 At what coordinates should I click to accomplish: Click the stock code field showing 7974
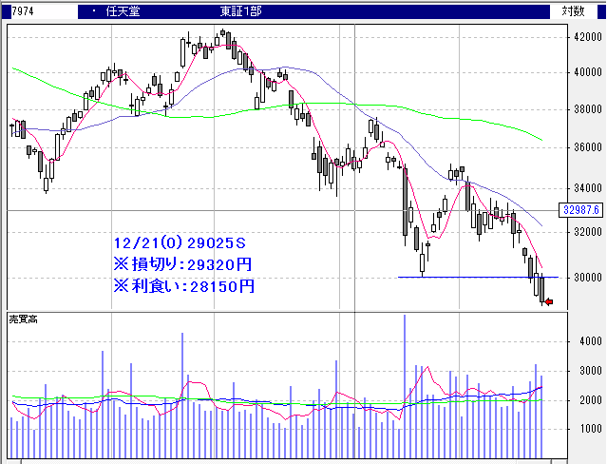(20, 11)
